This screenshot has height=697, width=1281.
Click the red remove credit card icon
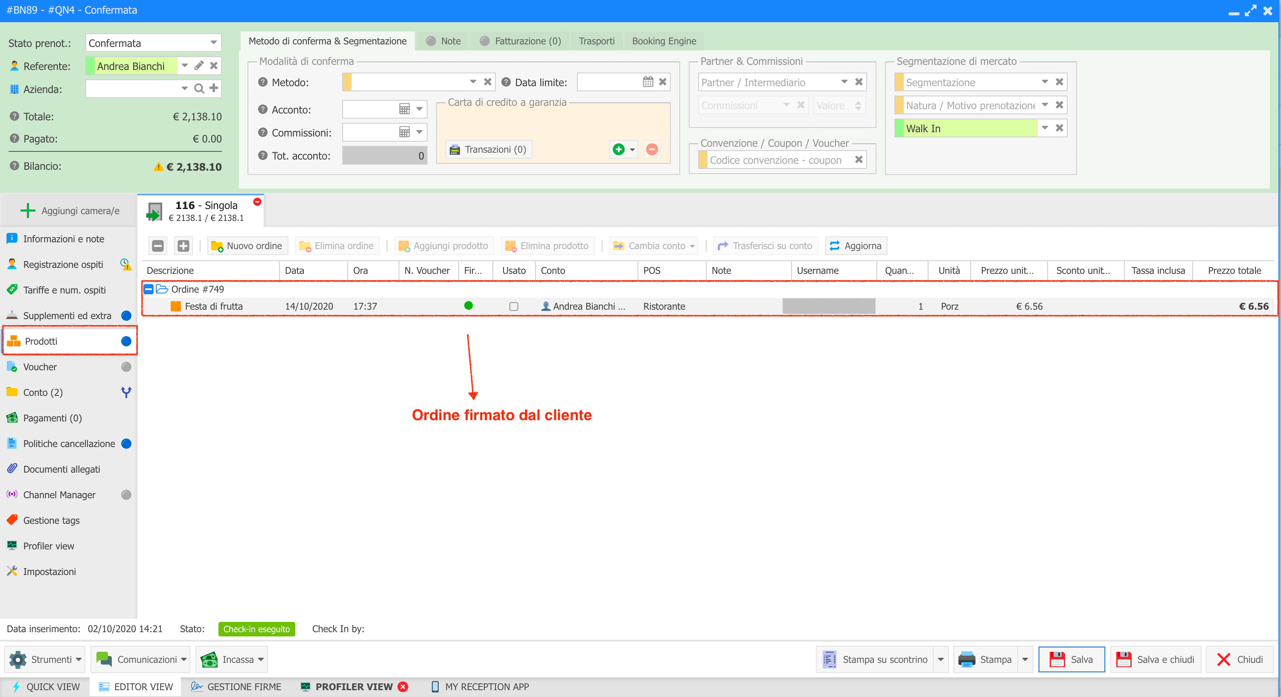tap(652, 149)
